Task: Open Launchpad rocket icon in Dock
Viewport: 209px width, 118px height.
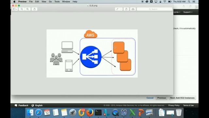Action: pos(72,112)
